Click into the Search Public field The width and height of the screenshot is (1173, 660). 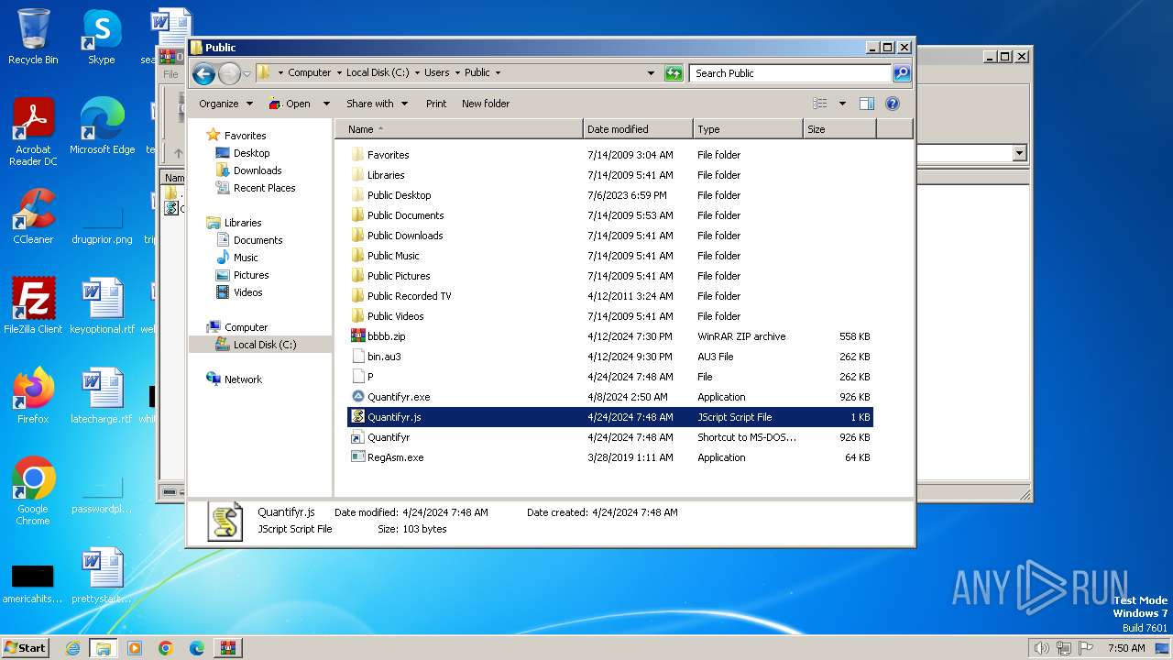791,73
